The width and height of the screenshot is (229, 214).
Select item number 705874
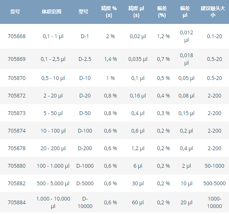pyautogui.click(x=17, y=131)
